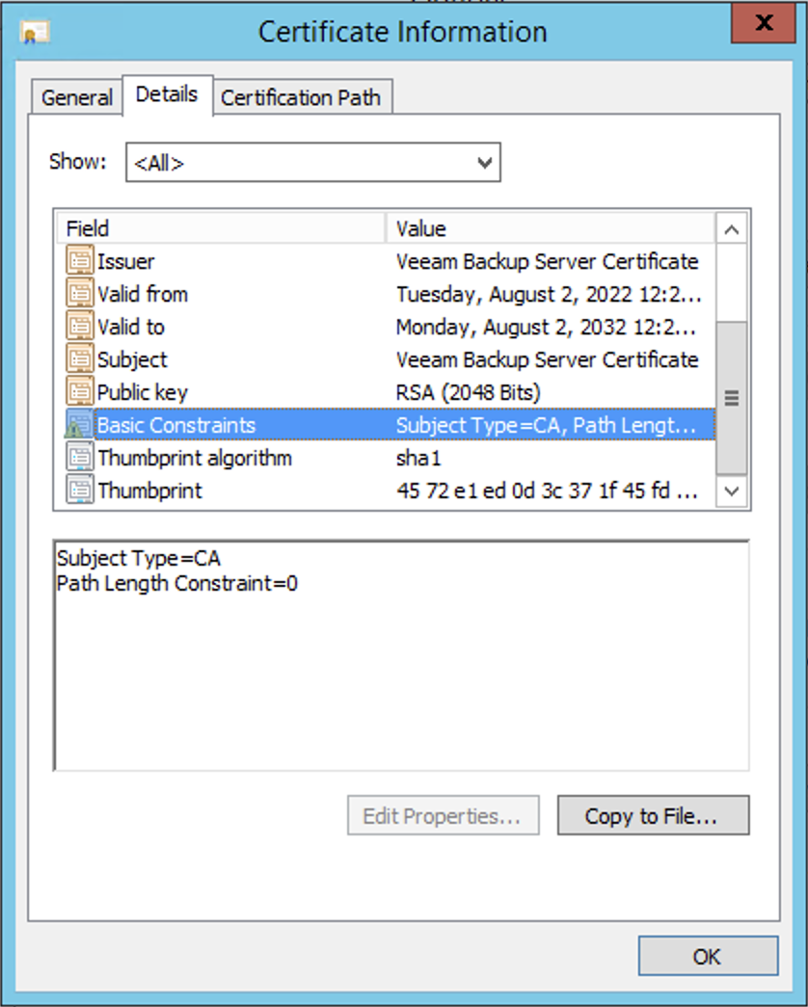
Task: Click the Monday, August 2, 2032 value
Action: [x=546, y=328]
